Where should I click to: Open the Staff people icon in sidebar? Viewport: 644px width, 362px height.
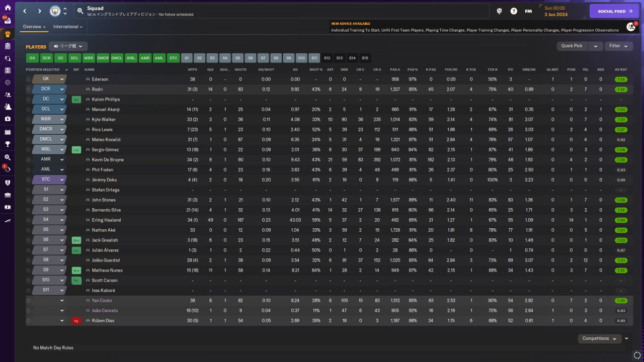point(8,95)
